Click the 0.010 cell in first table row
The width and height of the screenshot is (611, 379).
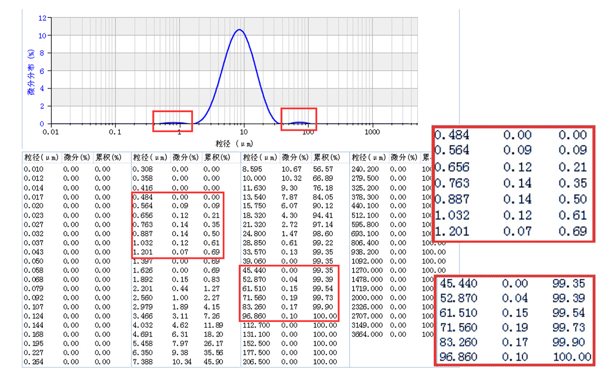(33, 169)
